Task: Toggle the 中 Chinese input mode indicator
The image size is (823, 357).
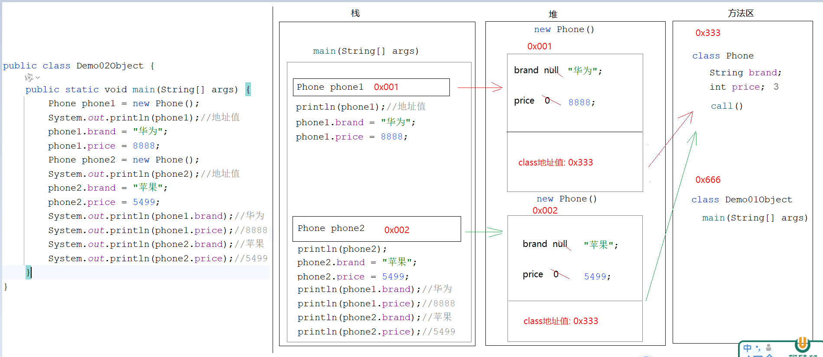Action: [748, 348]
